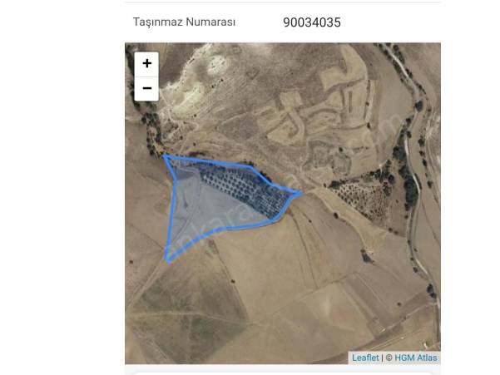Click the small red-roofed building on the map
This screenshot has height=375, width=500.
pos(385,181)
